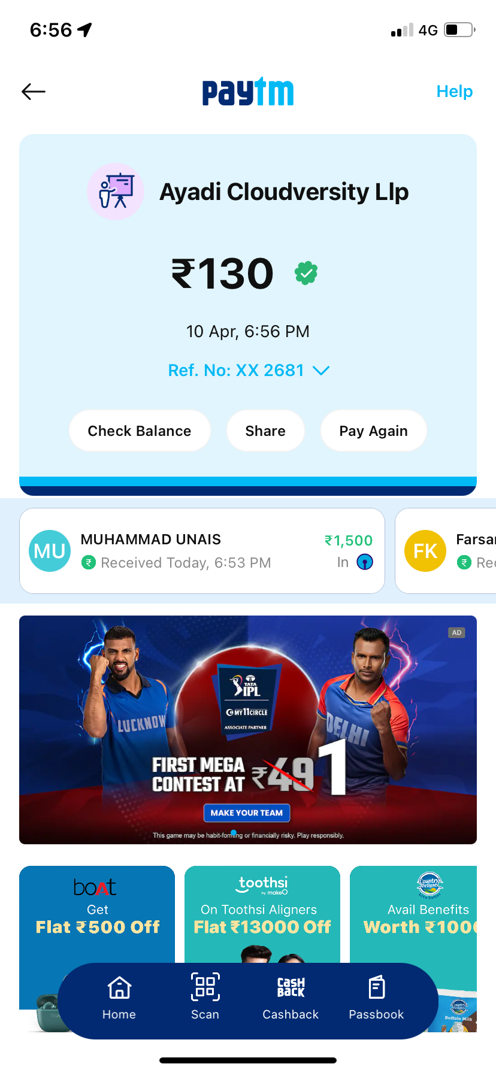Viewport: 496px width, 1073px height.
Task: Open the Help link
Action: [x=455, y=91]
